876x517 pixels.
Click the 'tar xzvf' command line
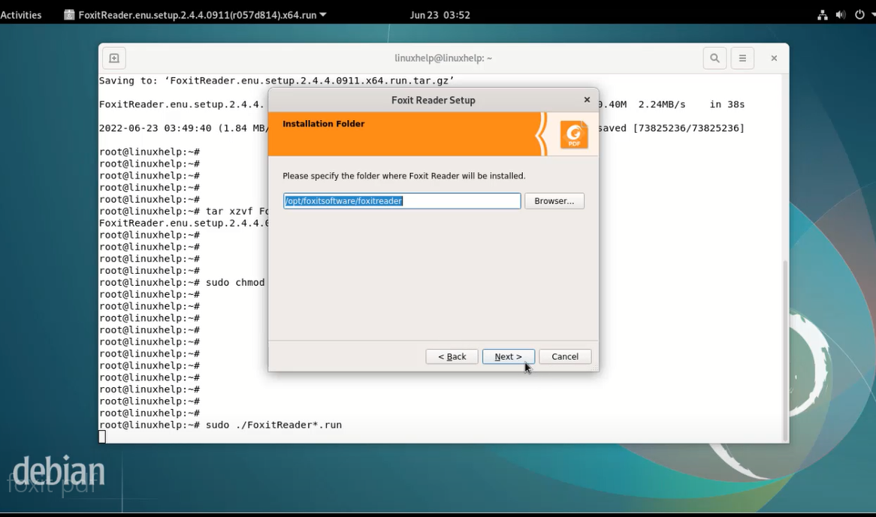(237, 212)
